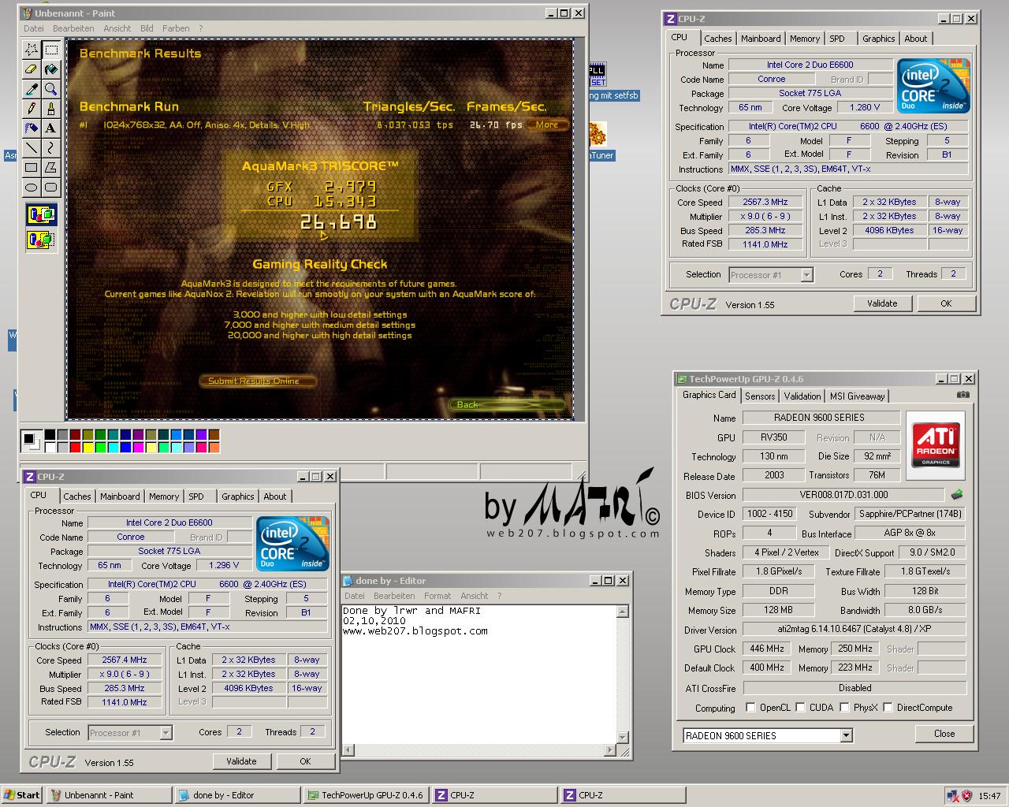The image size is (1009, 807).
Task: Open the MSI Giveaway tab in GPU-Z
Action: (x=858, y=396)
